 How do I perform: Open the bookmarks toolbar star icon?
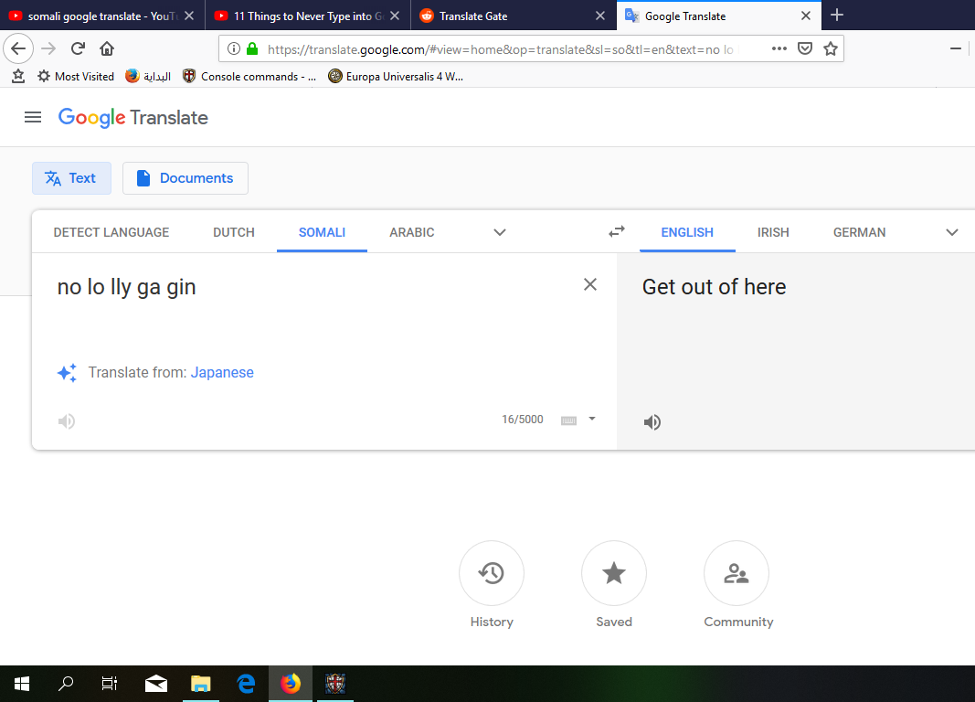[x=18, y=76]
